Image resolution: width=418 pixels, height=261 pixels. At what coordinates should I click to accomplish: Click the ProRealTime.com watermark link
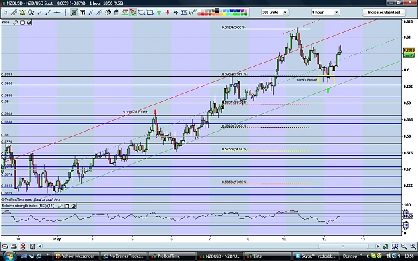point(17,200)
